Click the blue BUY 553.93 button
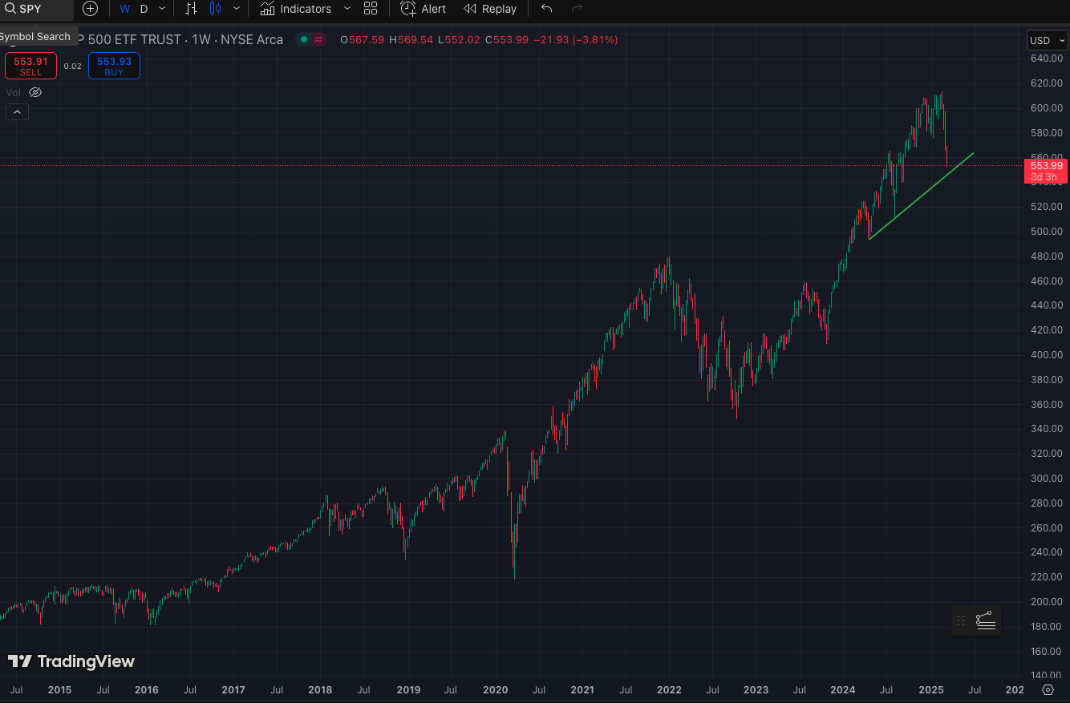 [x=114, y=66]
